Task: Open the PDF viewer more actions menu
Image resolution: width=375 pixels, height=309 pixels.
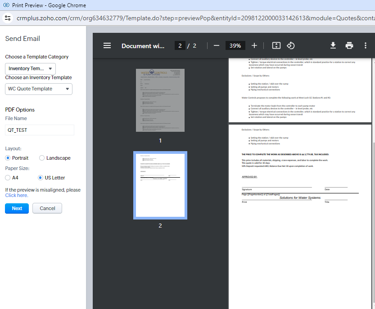Action: point(365,45)
